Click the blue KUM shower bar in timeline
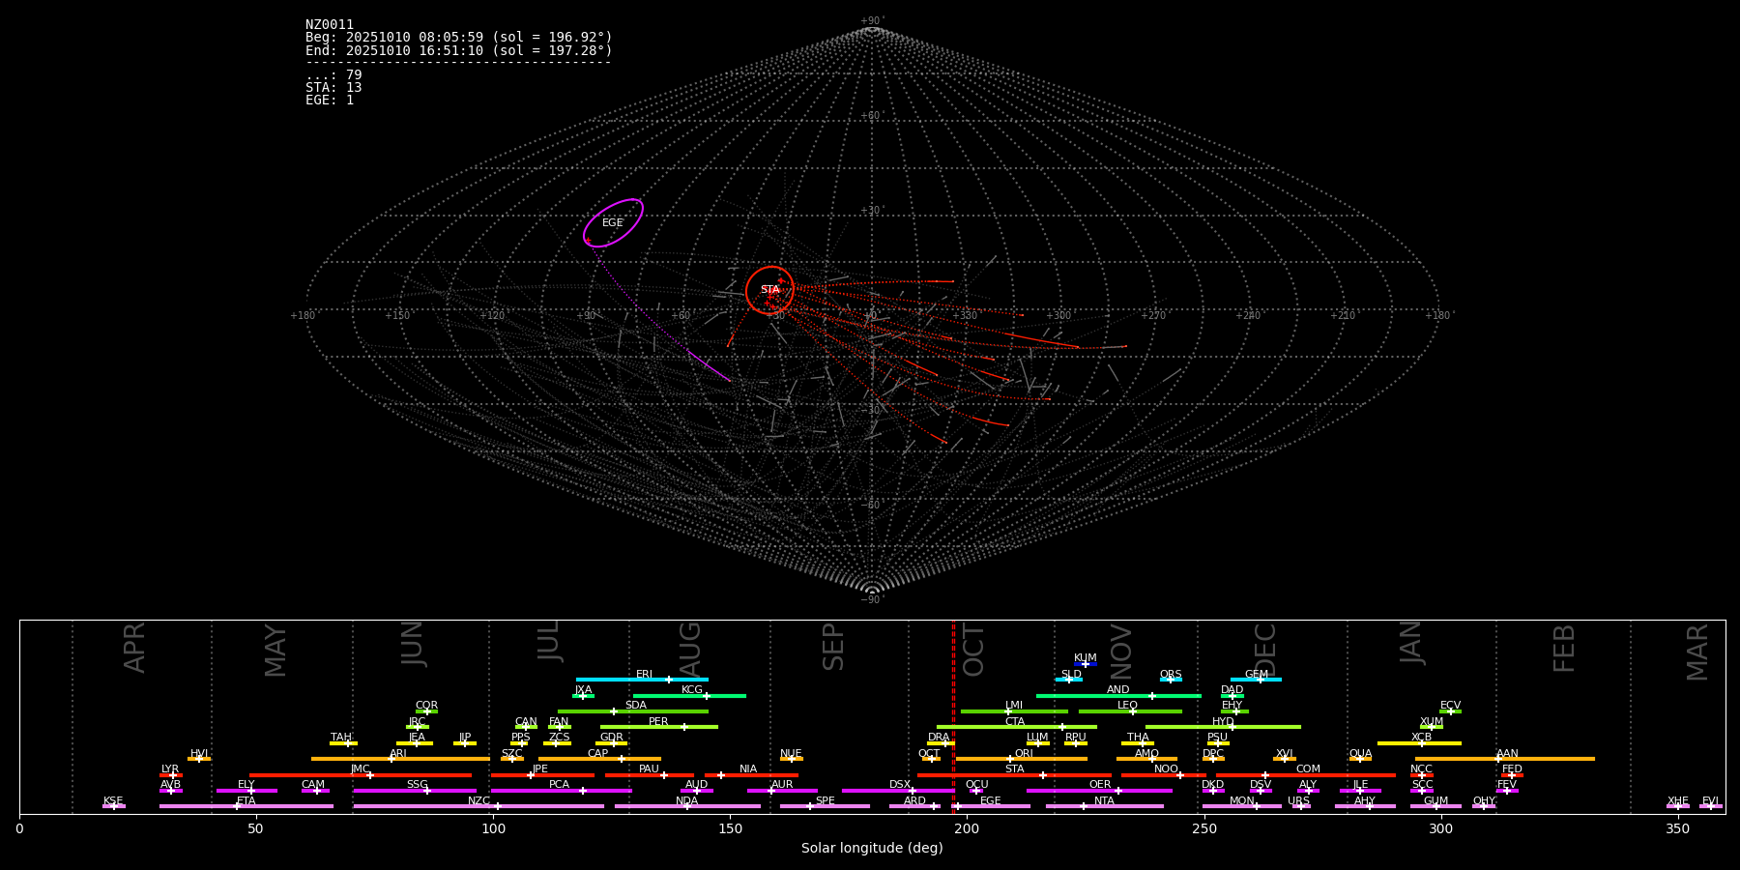This screenshot has height=870, width=1740. (x=1086, y=664)
